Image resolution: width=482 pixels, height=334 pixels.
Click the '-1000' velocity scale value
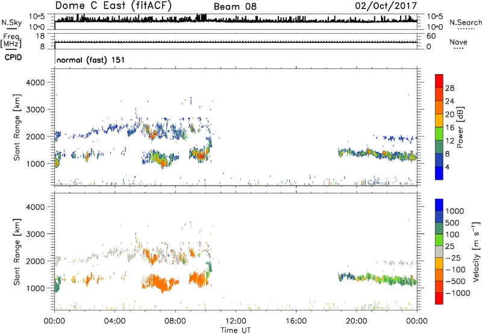point(458,293)
